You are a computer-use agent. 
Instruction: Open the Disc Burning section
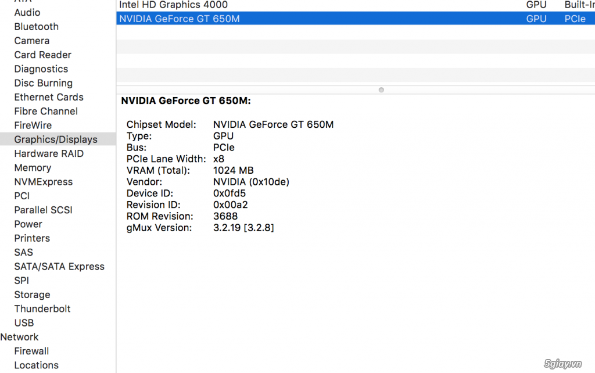coord(43,83)
